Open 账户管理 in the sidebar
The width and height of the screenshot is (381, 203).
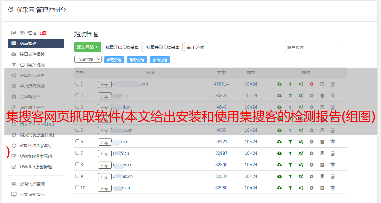[x=28, y=33]
